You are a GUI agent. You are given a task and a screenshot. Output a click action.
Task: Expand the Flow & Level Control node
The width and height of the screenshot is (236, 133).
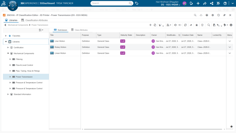pos(10,65)
